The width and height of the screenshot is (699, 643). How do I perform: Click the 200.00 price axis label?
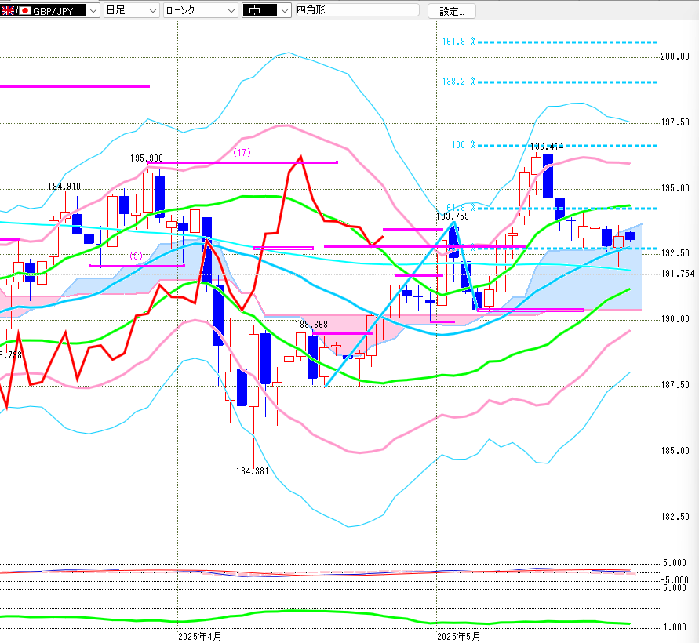(x=675, y=56)
